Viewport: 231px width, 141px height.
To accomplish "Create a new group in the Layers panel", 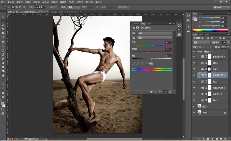I will 217,139.
